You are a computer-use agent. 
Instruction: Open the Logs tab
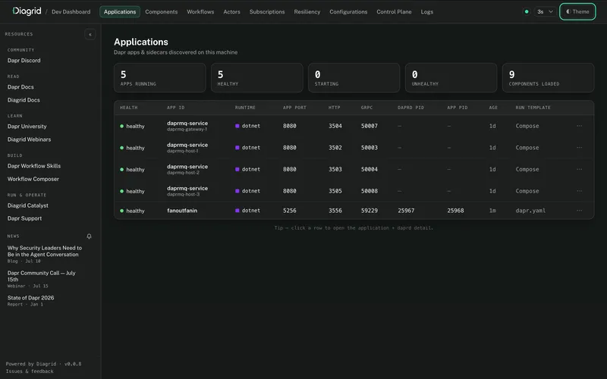click(427, 11)
